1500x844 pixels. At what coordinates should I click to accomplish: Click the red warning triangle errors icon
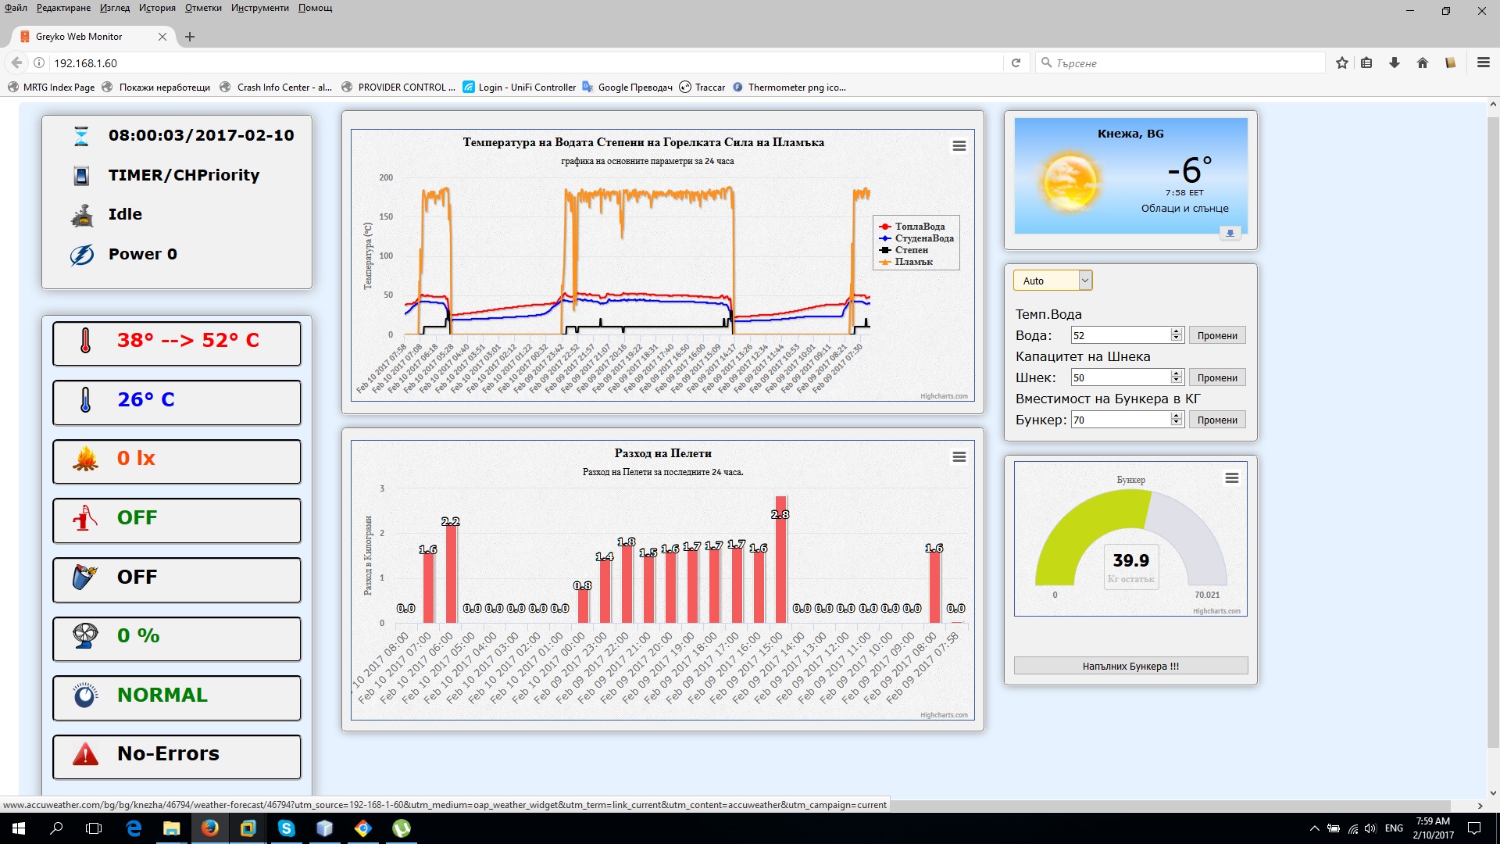[x=86, y=754]
